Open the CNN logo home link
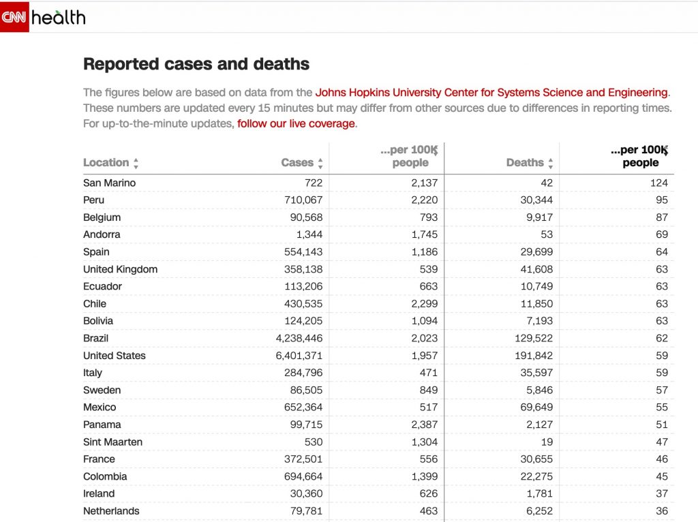Screen dimensions: 698x522 pos(14,17)
